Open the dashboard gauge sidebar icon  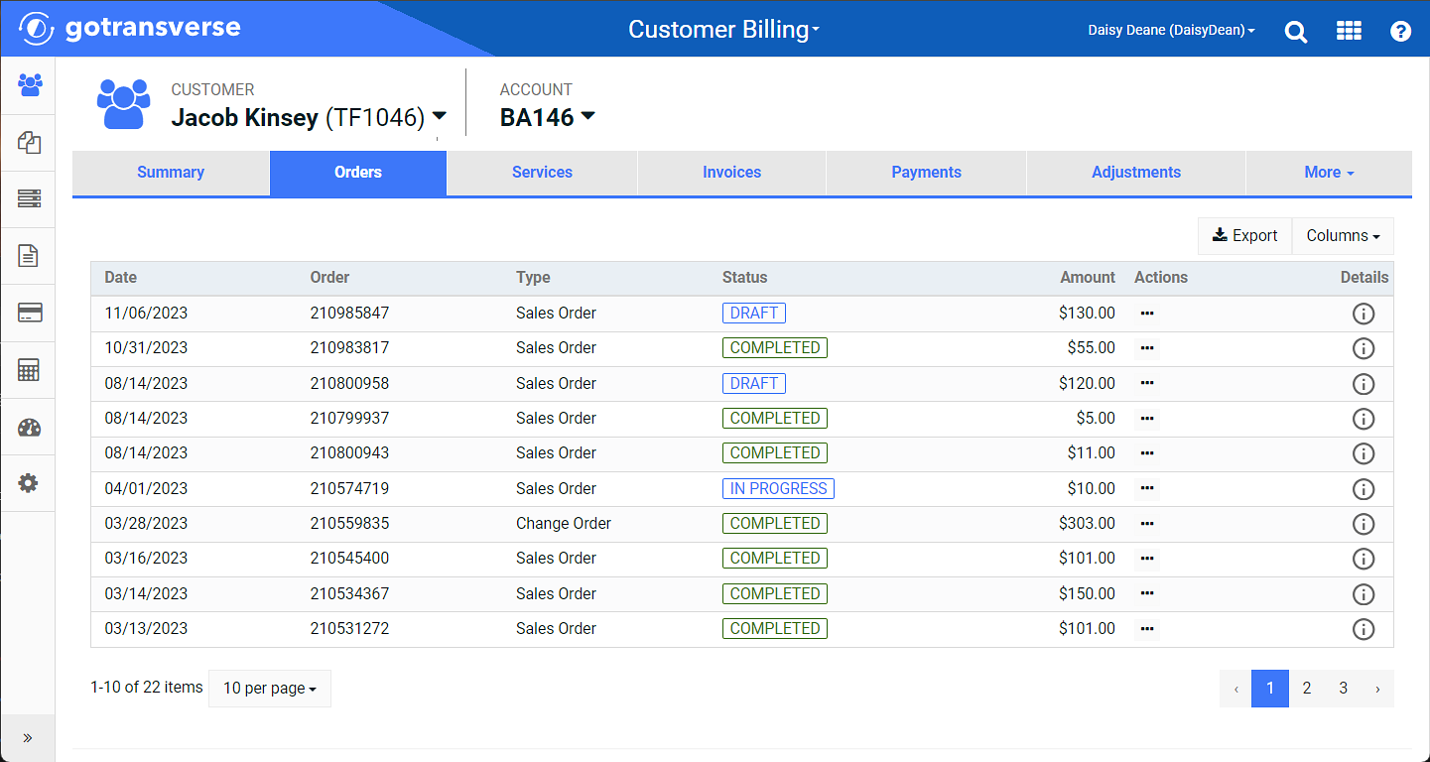click(30, 428)
